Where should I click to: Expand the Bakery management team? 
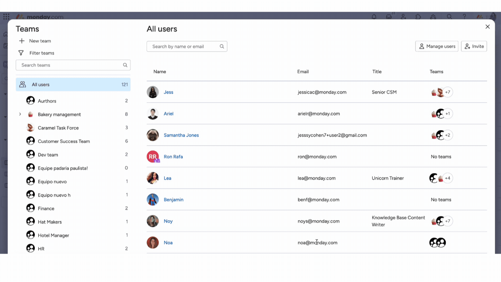[20, 114]
